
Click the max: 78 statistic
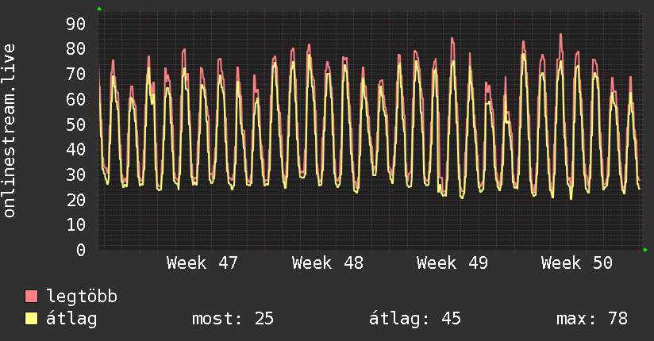coord(592,319)
